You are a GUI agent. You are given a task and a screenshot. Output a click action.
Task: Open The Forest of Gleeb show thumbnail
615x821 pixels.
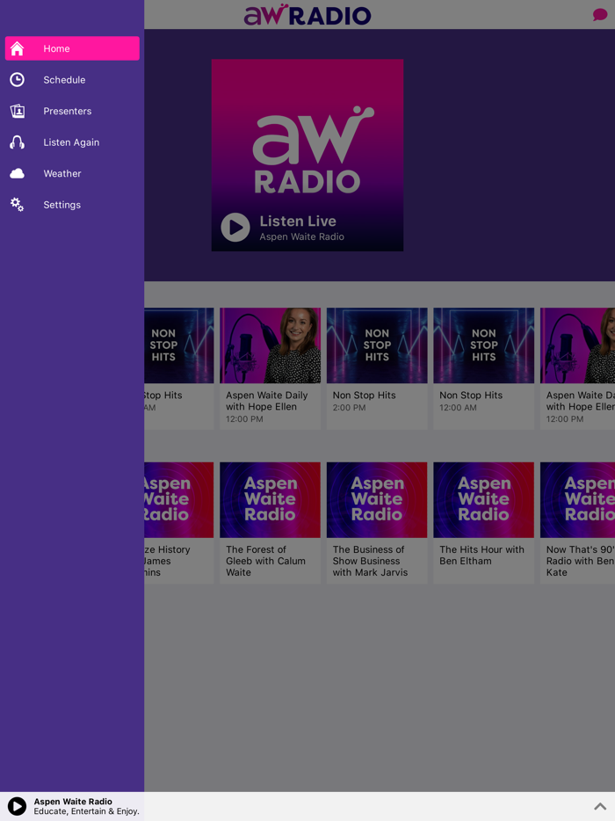click(270, 500)
